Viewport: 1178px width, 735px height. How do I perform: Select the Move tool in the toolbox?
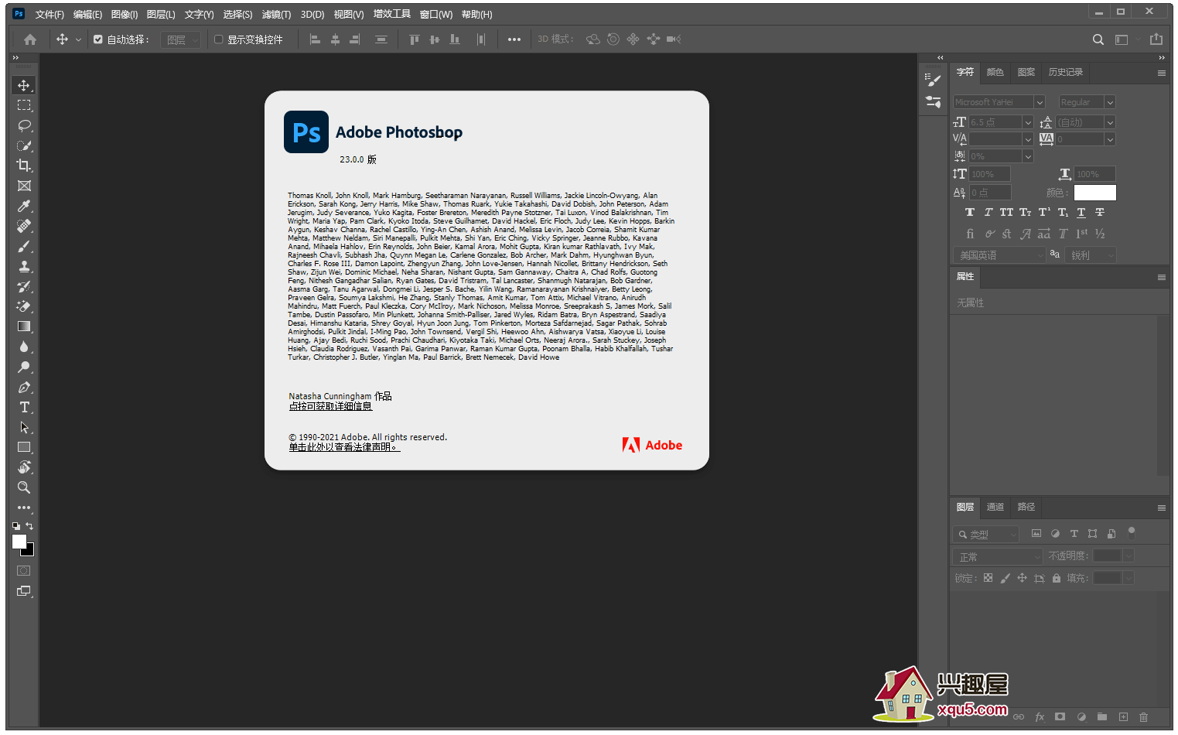pos(24,85)
